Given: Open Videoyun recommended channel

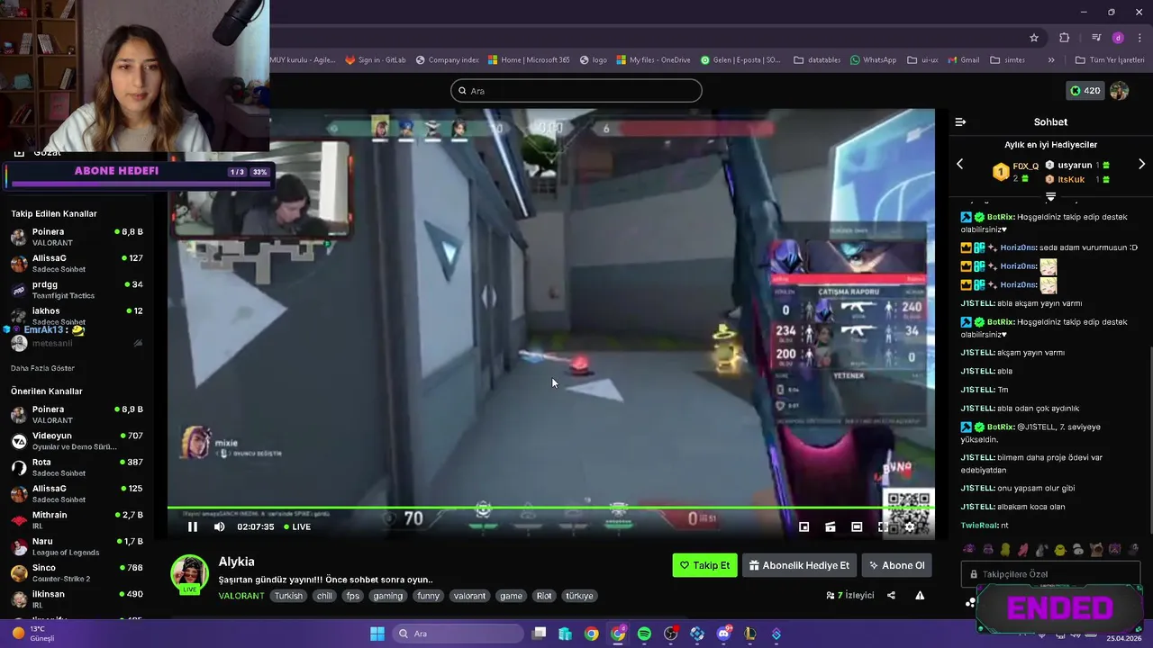Looking at the screenshot, I should [x=77, y=440].
